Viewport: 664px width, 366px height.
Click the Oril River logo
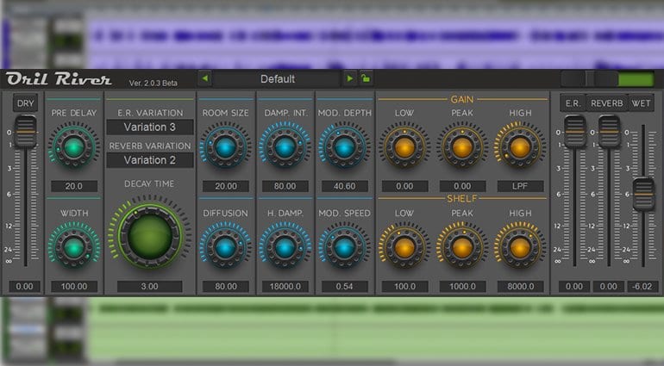tap(59, 78)
